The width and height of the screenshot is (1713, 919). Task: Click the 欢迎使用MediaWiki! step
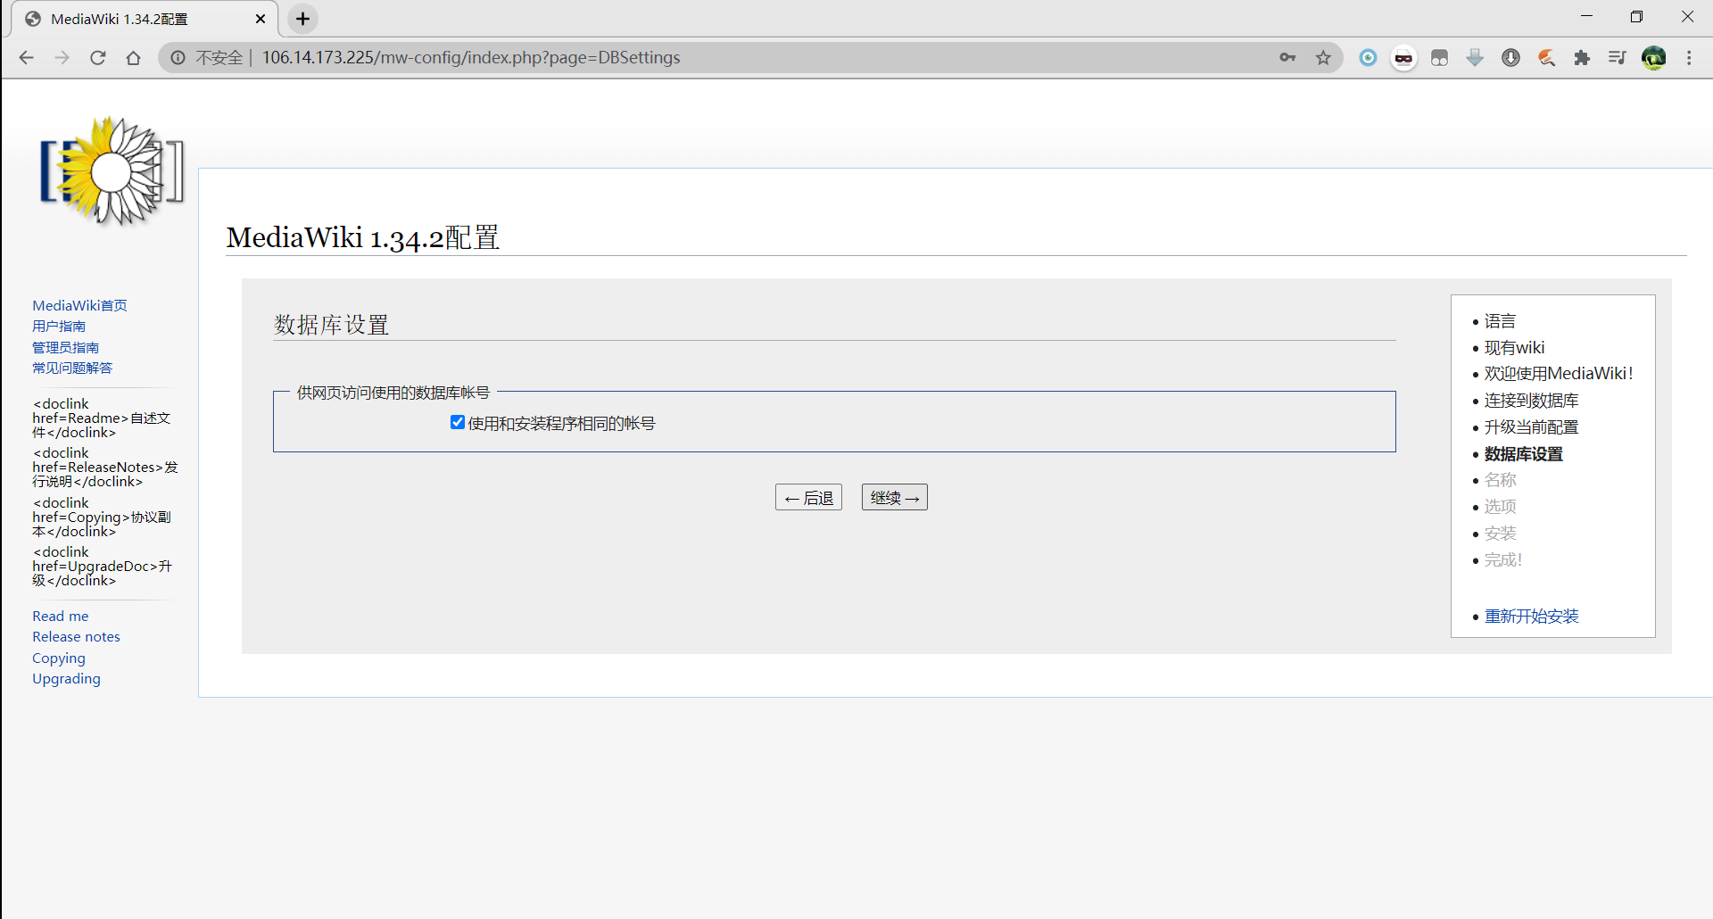(x=1559, y=374)
